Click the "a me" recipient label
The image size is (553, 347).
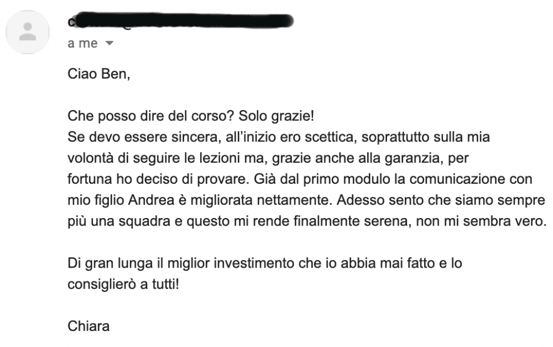coord(83,44)
